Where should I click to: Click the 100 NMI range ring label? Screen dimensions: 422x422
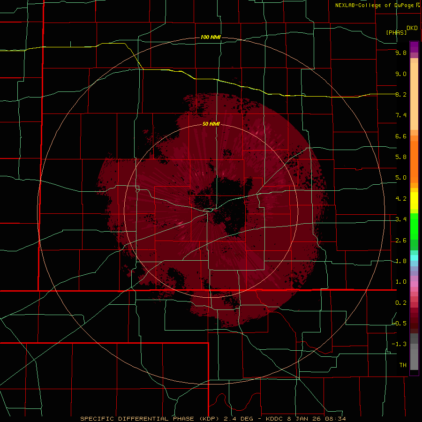pos(211,37)
